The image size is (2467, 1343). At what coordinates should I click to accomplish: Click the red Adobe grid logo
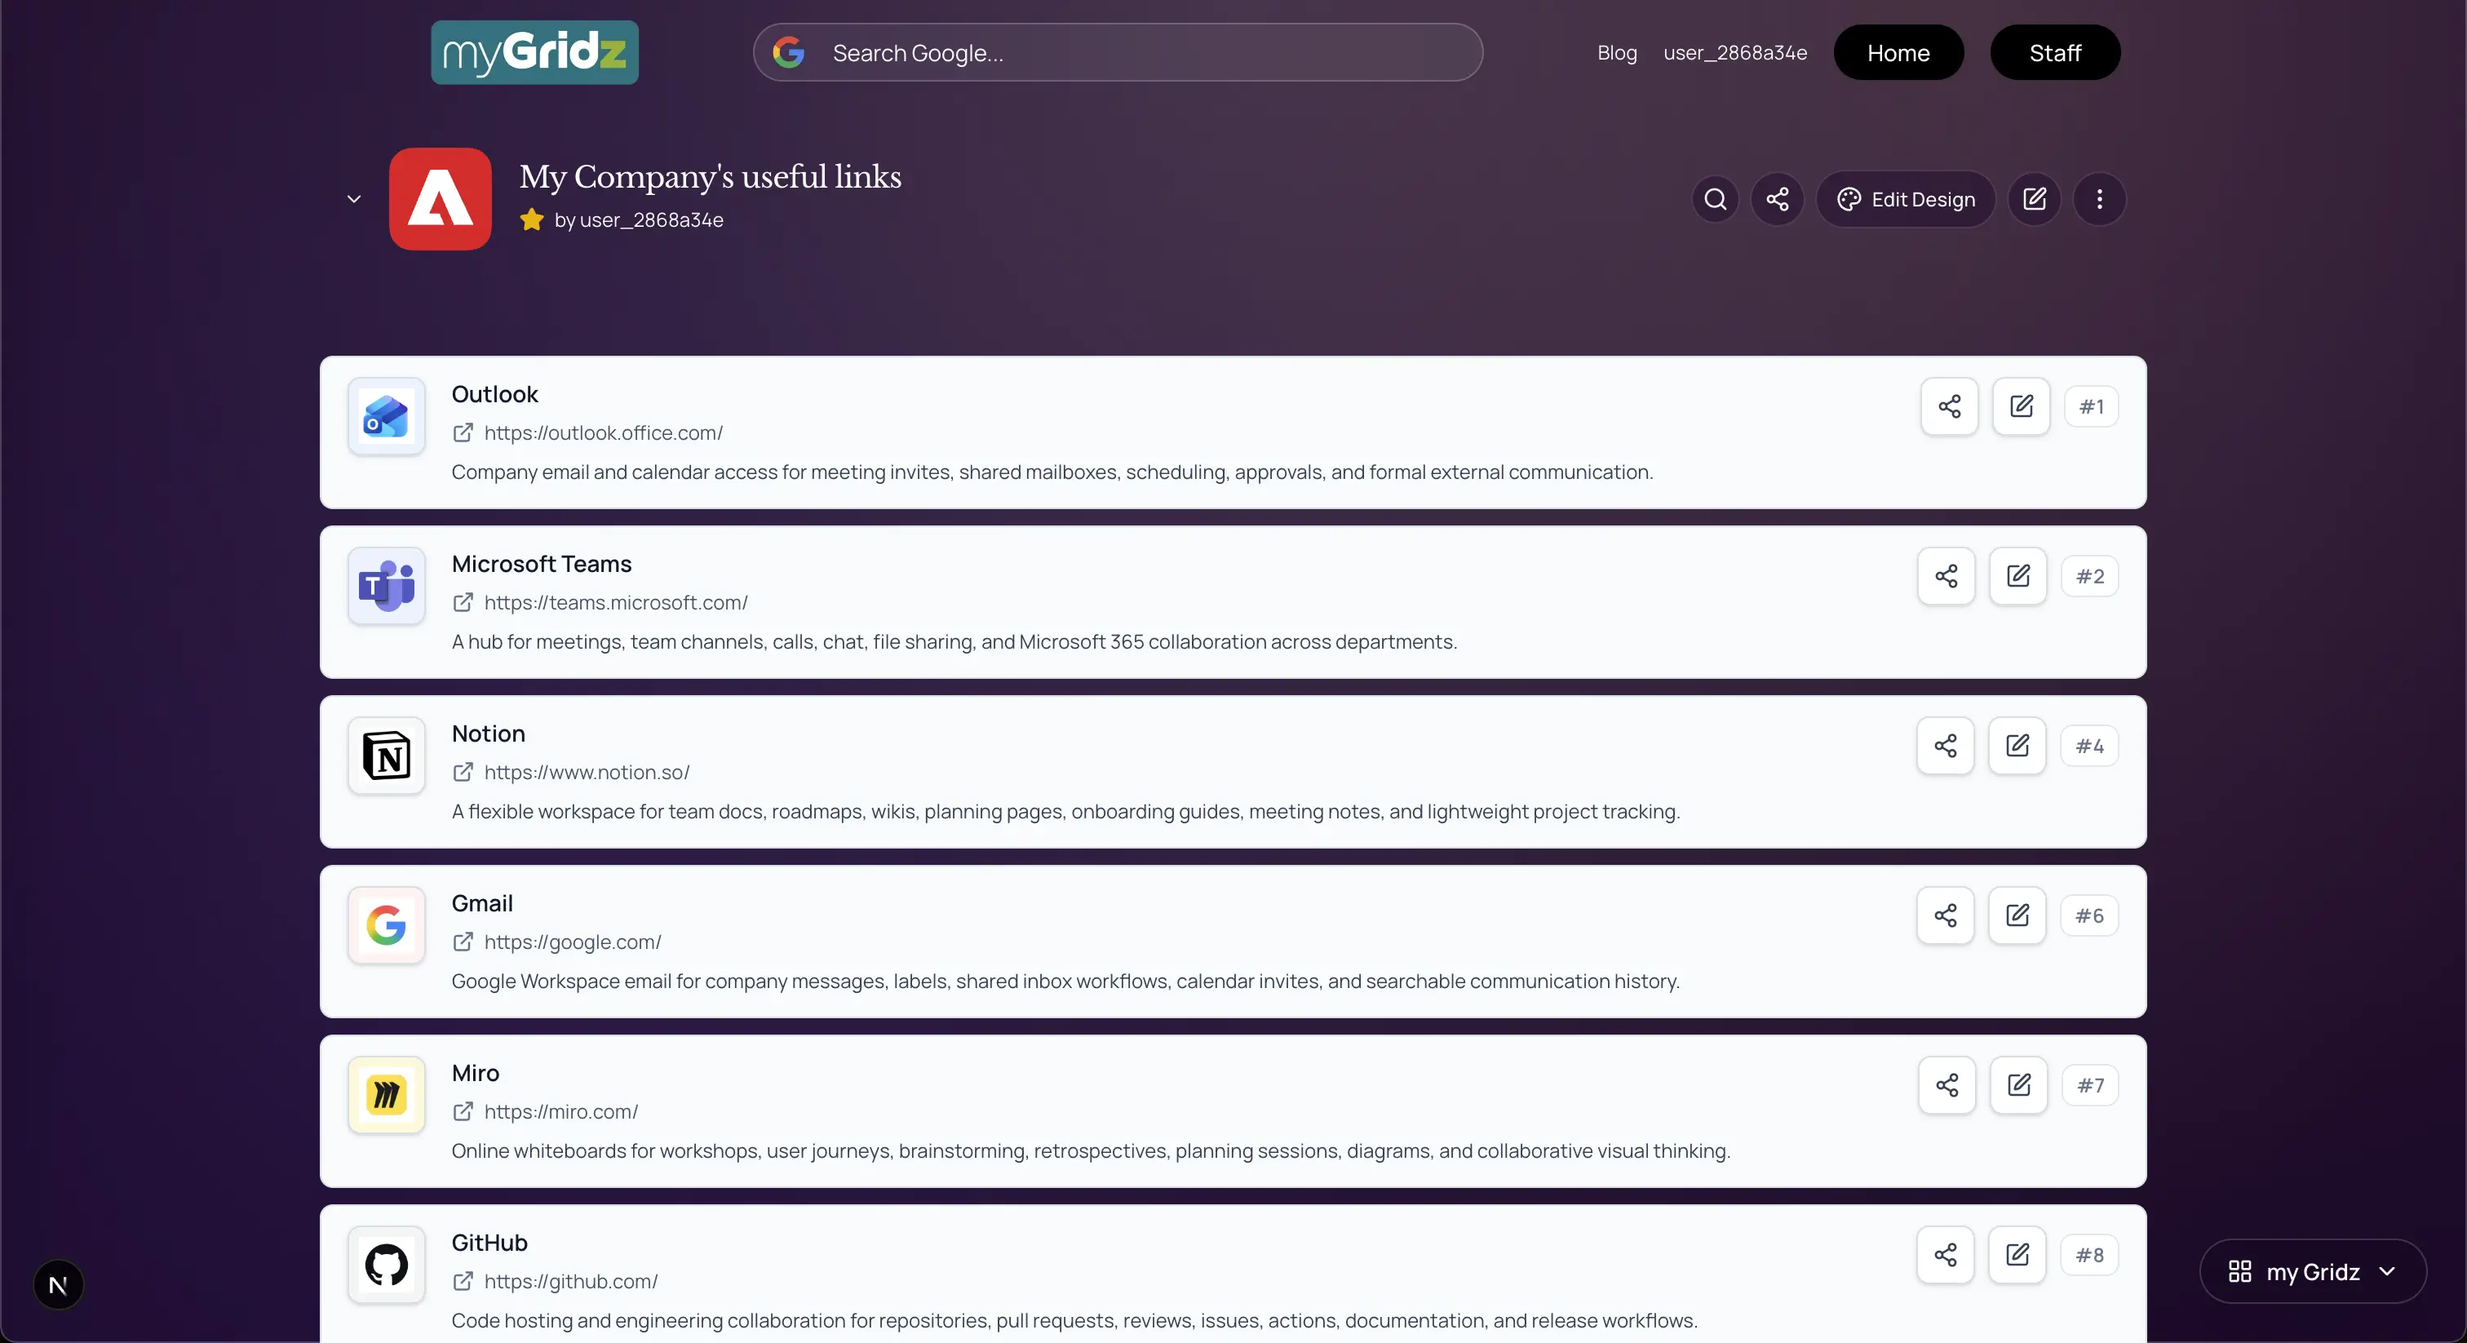click(441, 199)
